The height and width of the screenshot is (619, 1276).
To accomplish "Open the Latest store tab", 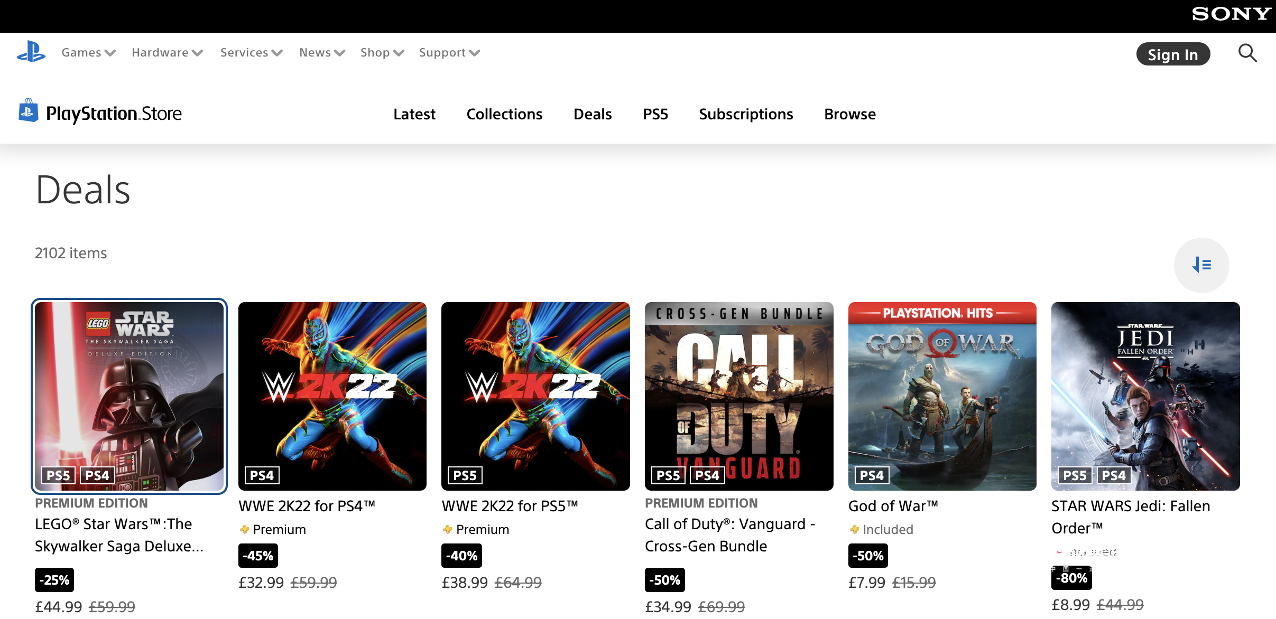I will tap(414, 114).
